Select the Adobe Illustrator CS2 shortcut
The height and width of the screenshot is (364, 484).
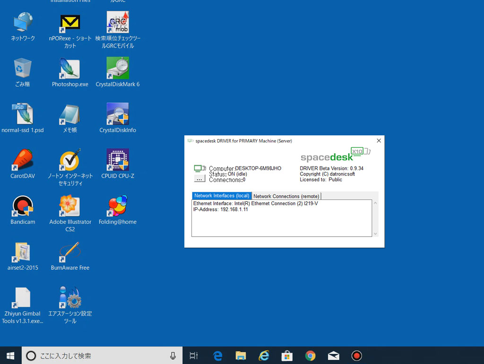70,206
